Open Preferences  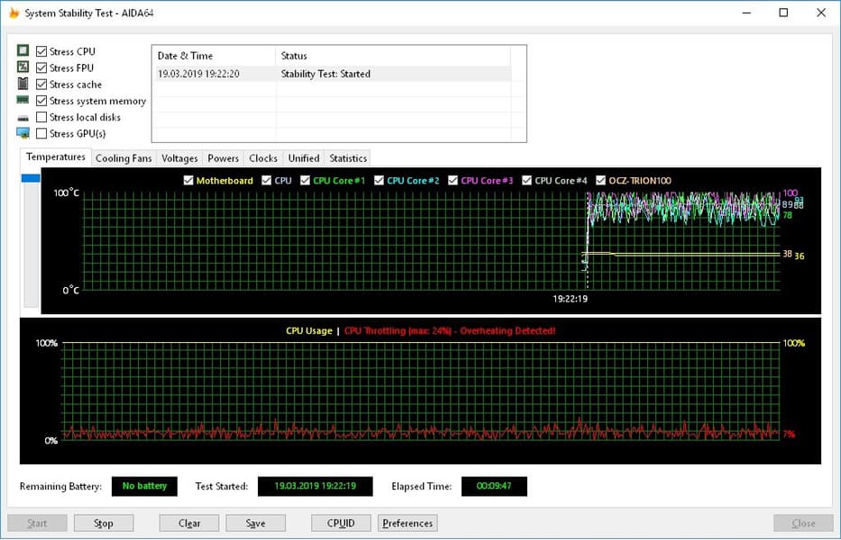tap(407, 523)
